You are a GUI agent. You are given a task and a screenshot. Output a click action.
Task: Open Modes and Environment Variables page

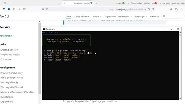[x=17, y=92]
